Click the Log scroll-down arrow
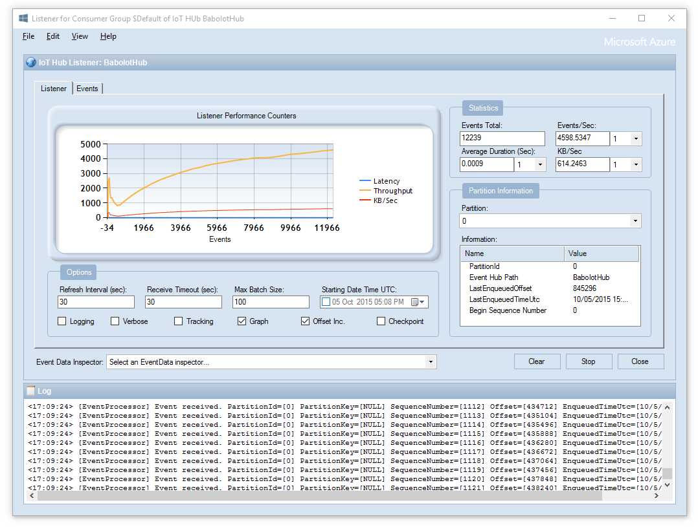This screenshot has width=698, height=527. click(x=667, y=485)
